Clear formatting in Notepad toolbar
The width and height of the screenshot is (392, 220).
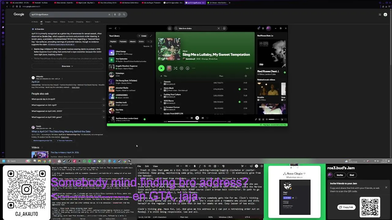223,166
